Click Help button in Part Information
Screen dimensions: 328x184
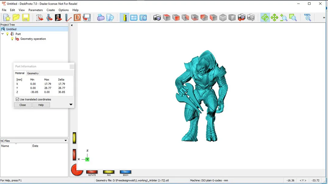pos(41,105)
